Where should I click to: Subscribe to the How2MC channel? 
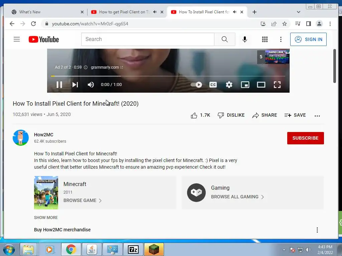(305, 138)
